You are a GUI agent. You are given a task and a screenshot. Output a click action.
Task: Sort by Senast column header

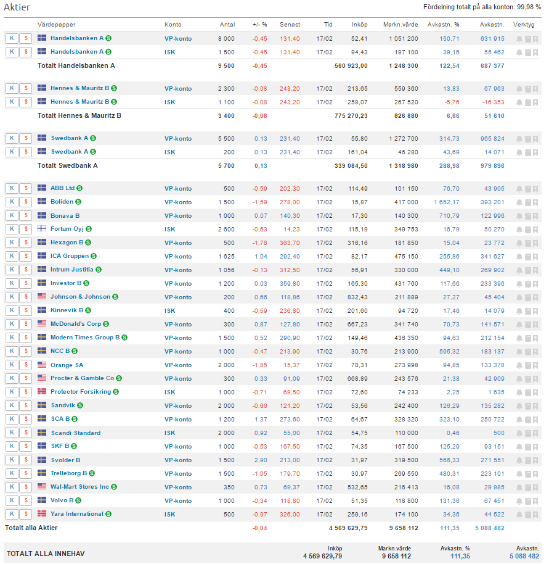(290, 25)
